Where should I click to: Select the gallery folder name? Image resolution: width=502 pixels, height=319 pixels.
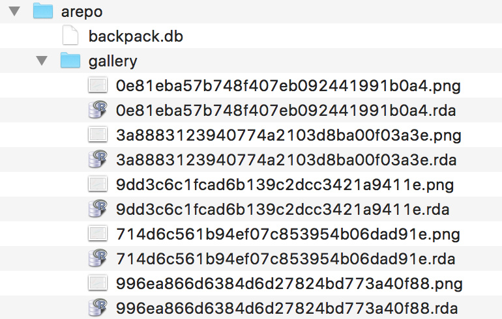[x=113, y=61]
